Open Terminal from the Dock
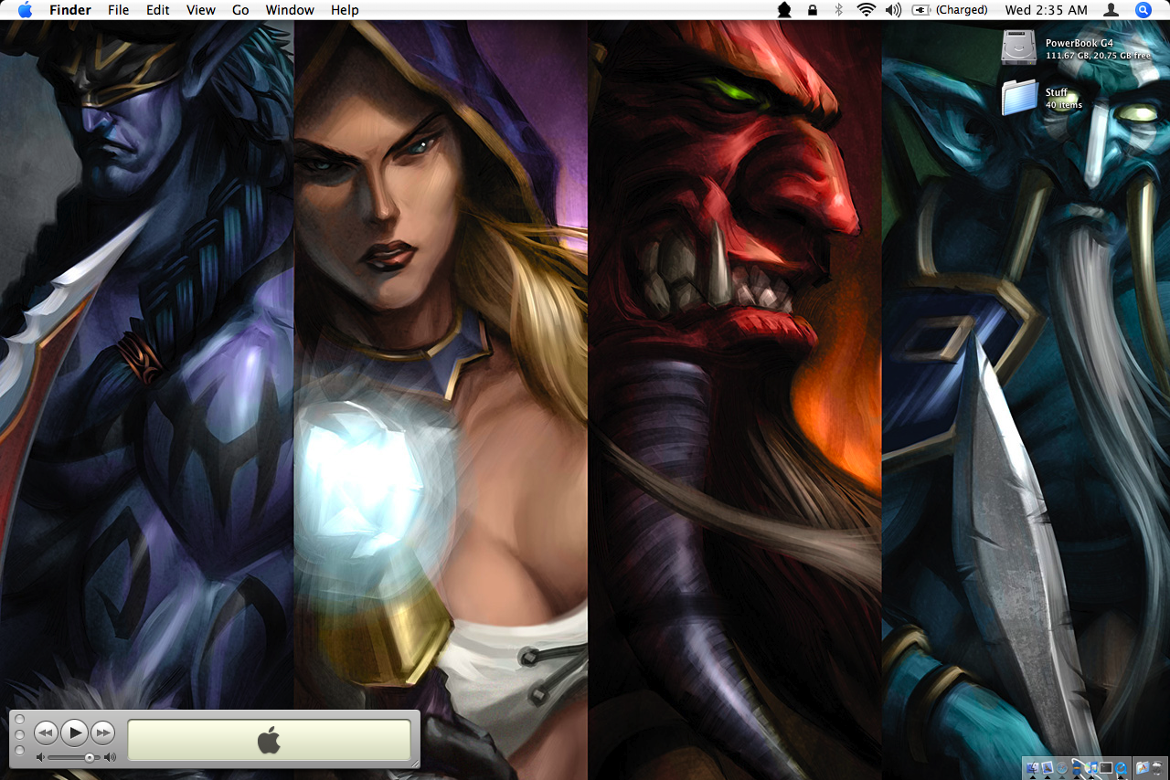The height and width of the screenshot is (780, 1170). pos(1106,768)
